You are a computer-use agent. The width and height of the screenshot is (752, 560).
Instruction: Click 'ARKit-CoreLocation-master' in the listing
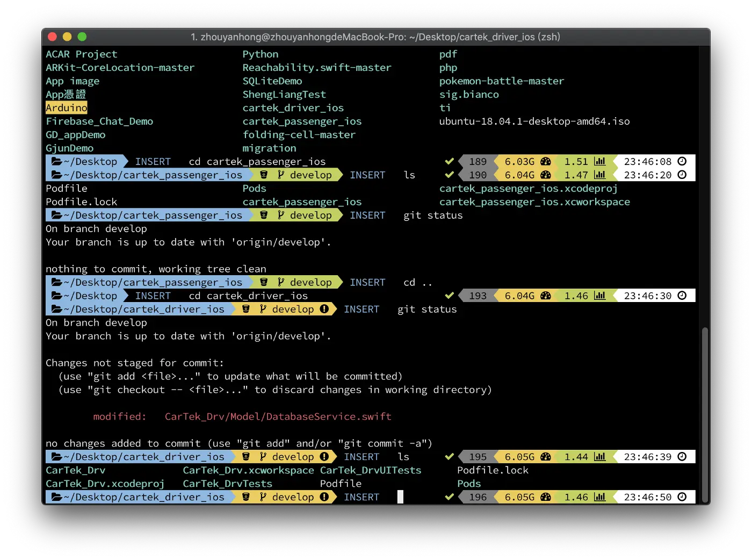pos(120,68)
